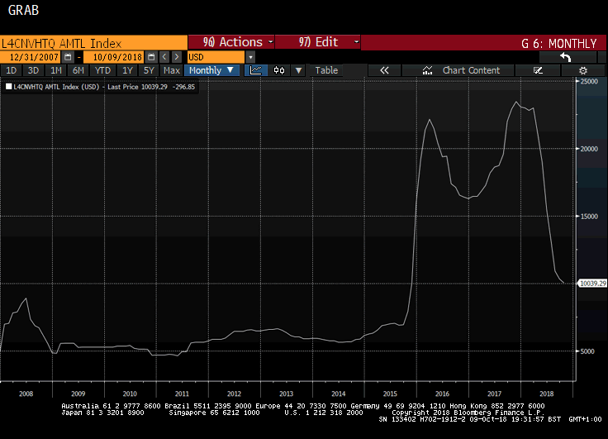Viewport: 608px width, 439px height.
Task: Toggle the L4CNVHTQ series legend checkbox
Action: (9, 86)
